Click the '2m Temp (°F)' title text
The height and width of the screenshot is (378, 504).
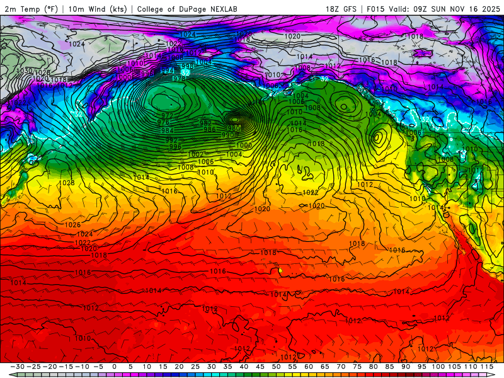click(31, 9)
